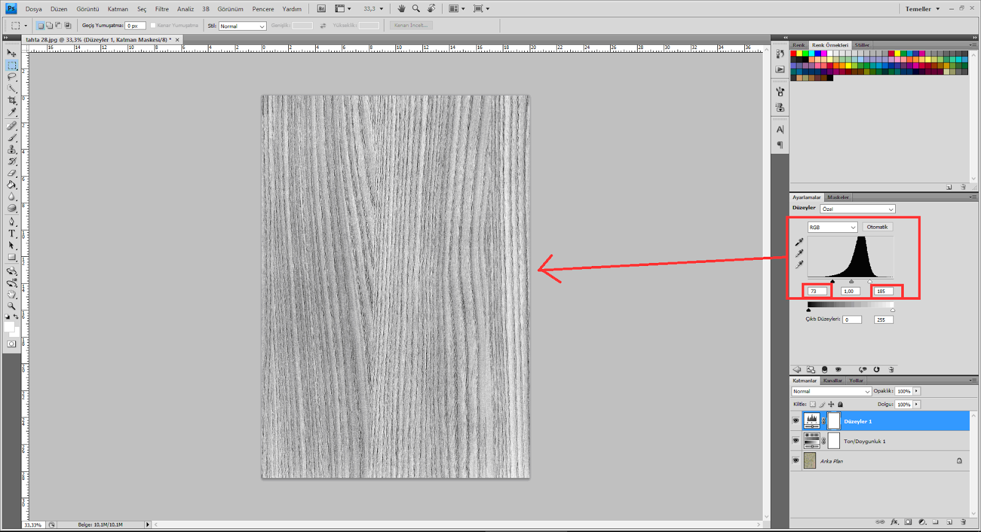Click the highlight input field showing 185
Screen dimensions: 981x532
[x=884, y=291]
